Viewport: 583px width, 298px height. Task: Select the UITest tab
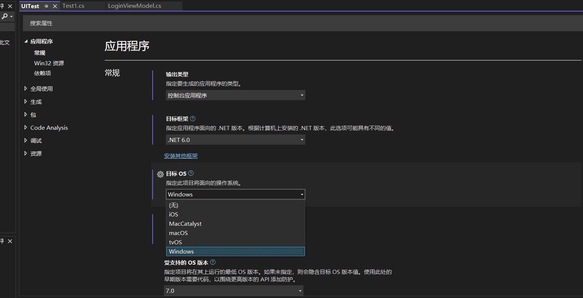pyautogui.click(x=30, y=6)
